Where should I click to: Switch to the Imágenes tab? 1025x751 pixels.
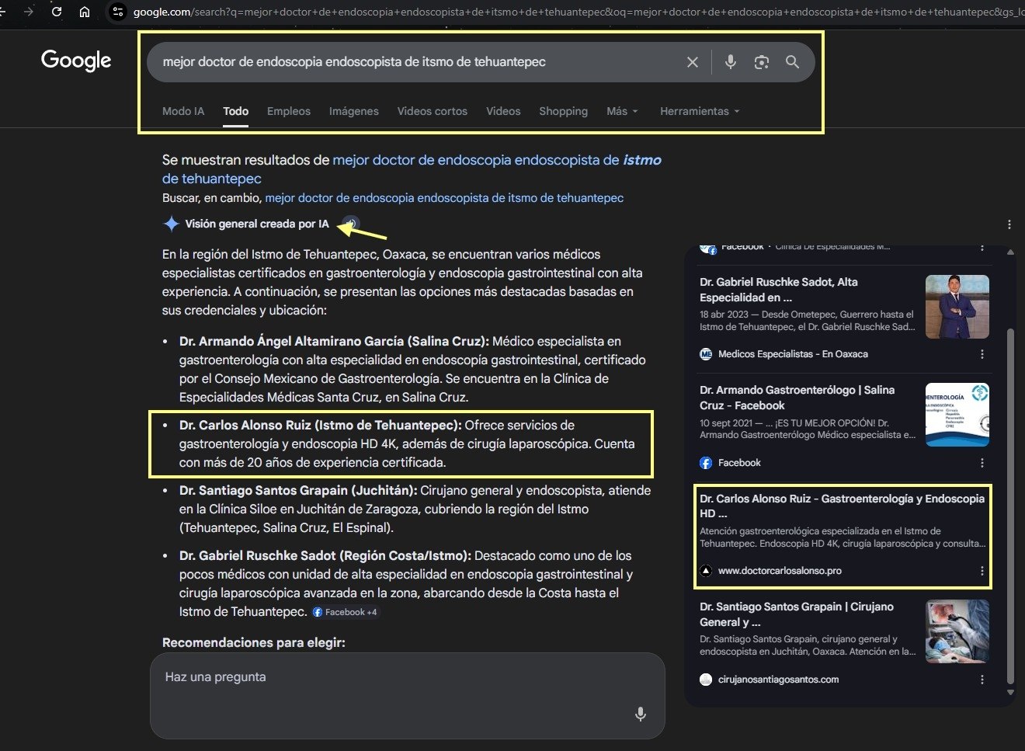[x=354, y=111]
